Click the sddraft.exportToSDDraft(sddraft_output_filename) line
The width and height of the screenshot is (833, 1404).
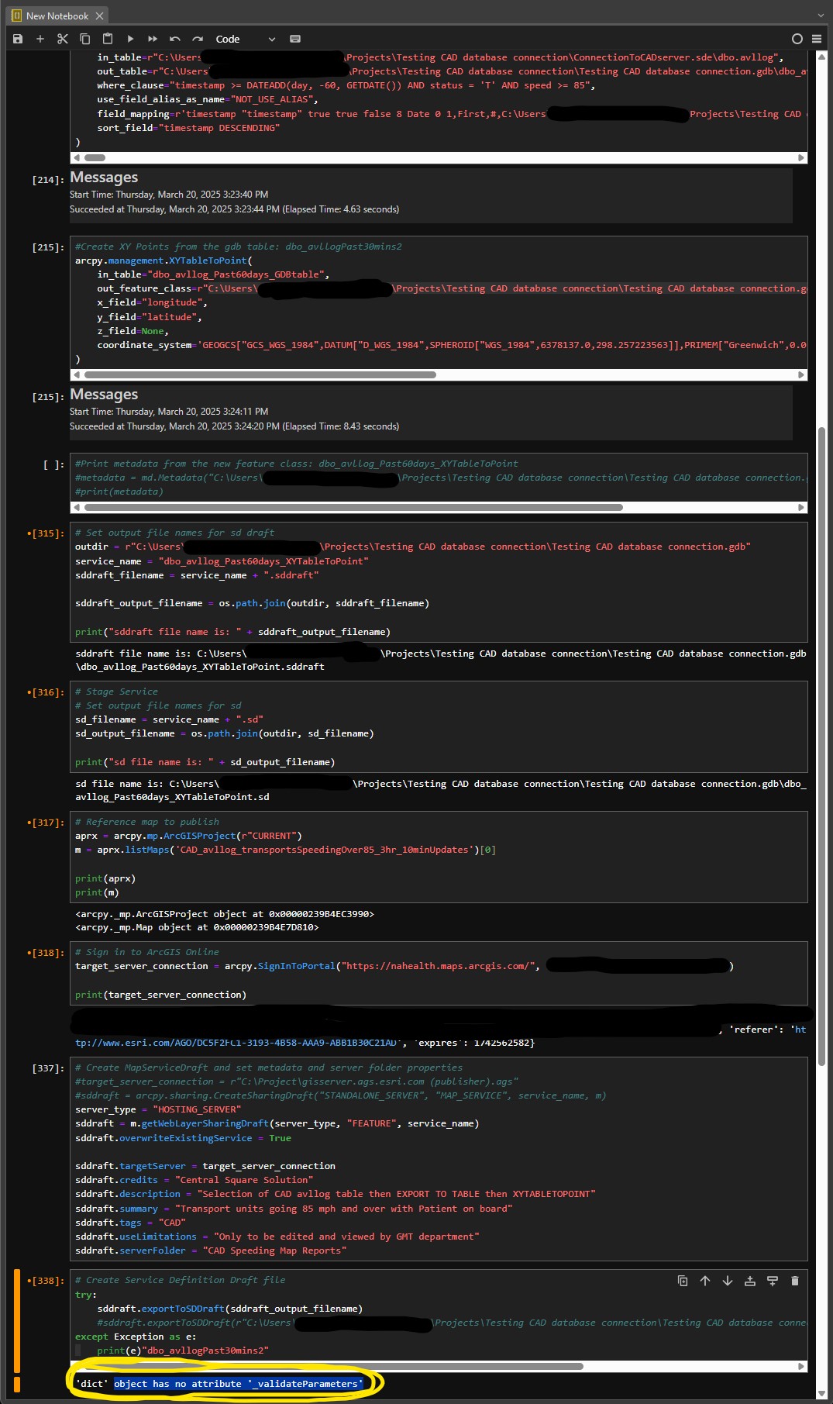(x=230, y=1309)
